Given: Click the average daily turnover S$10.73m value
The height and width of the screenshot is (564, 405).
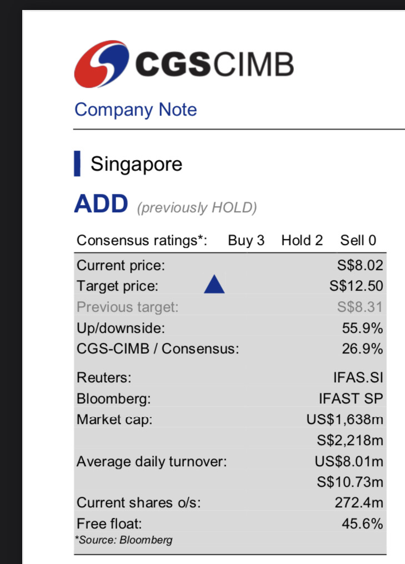Looking at the screenshot, I should [x=350, y=482].
